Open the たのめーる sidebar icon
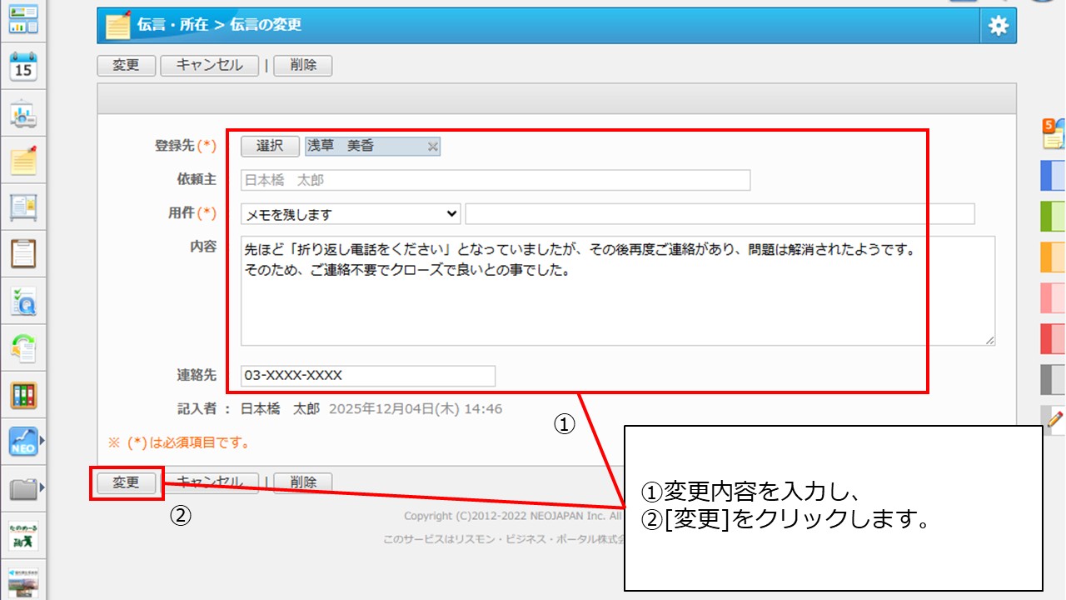 23,535
